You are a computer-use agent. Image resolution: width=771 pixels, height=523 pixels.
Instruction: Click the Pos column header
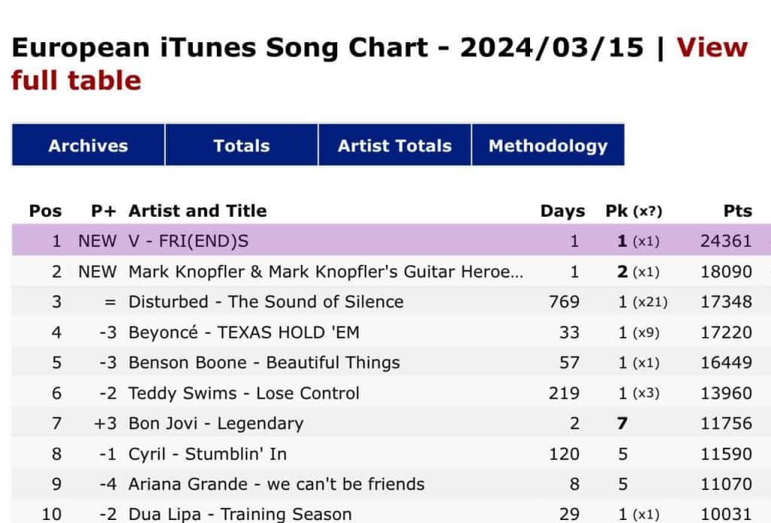(x=45, y=211)
